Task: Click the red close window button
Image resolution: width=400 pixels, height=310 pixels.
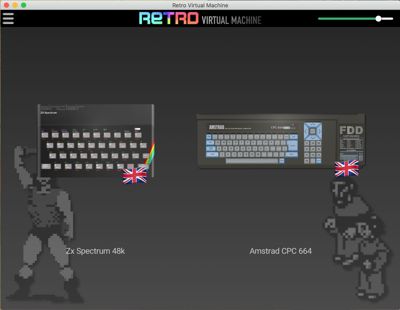Action: tap(7, 5)
